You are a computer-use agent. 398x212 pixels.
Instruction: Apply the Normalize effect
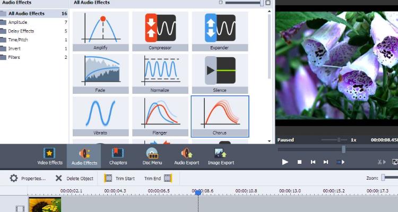pos(160,74)
